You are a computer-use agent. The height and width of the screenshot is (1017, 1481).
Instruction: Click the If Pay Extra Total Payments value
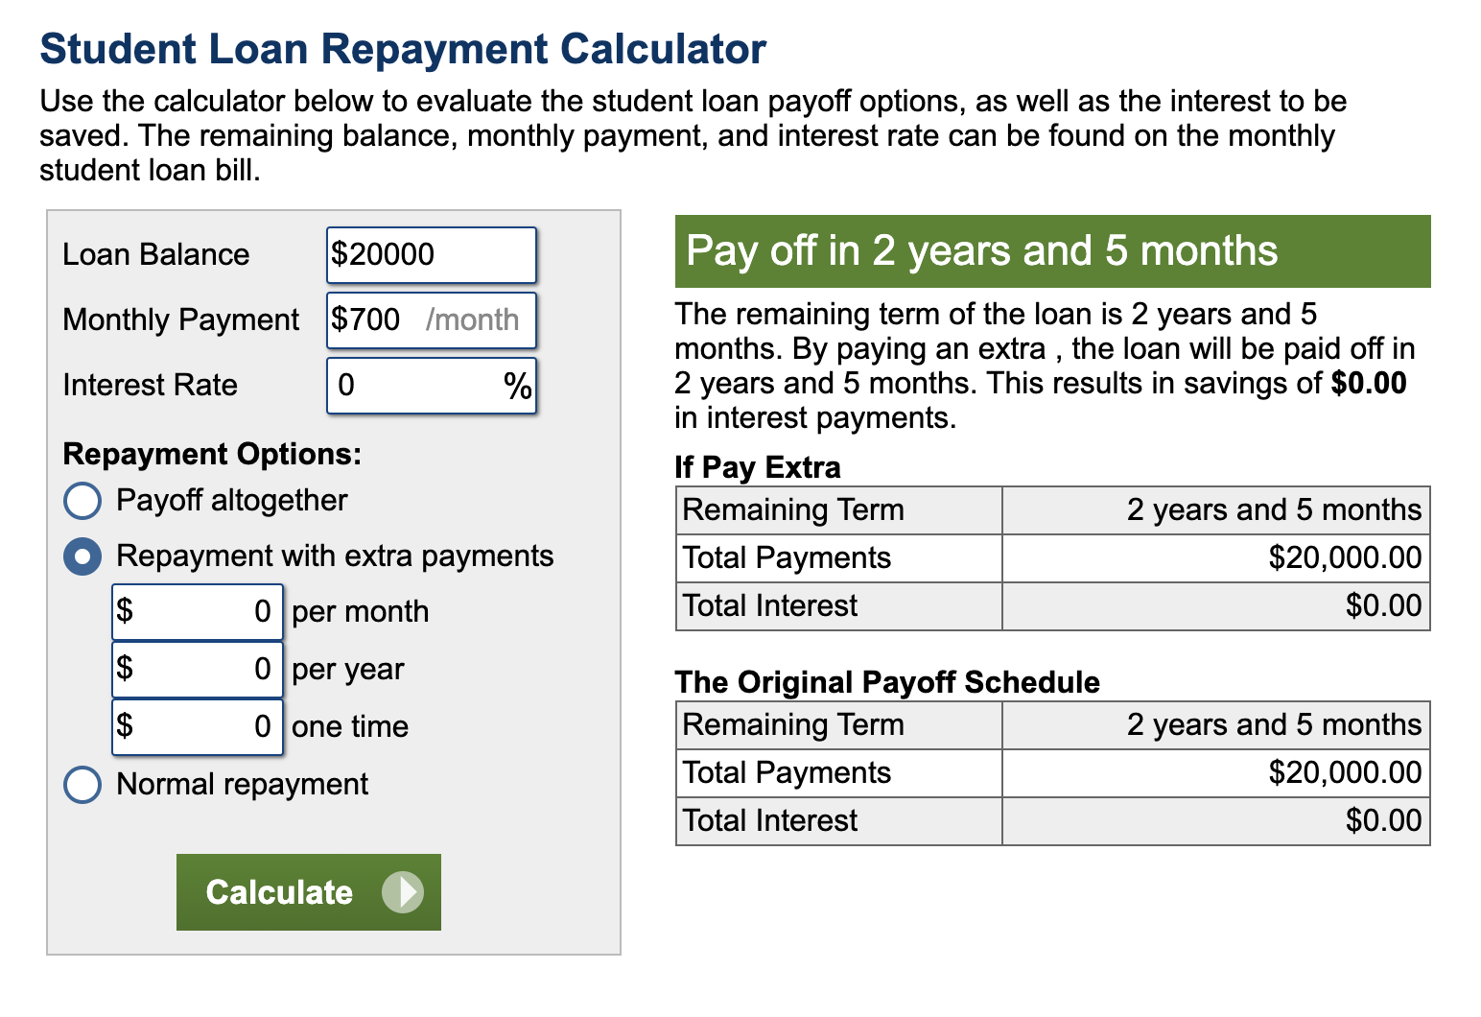[x=1345, y=557]
